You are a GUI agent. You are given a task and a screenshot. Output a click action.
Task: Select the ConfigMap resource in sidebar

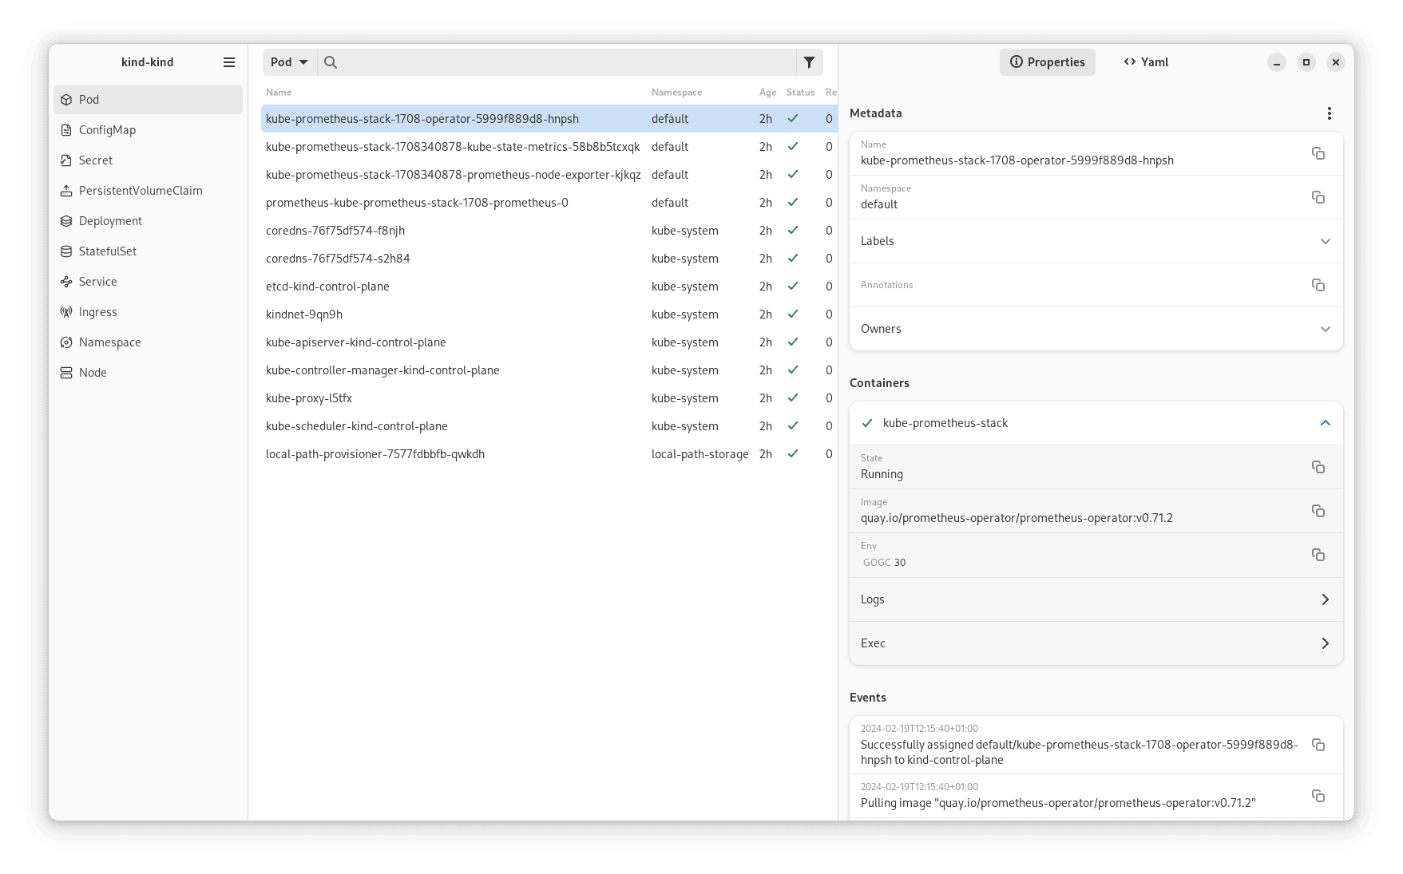click(x=106, y=129)
